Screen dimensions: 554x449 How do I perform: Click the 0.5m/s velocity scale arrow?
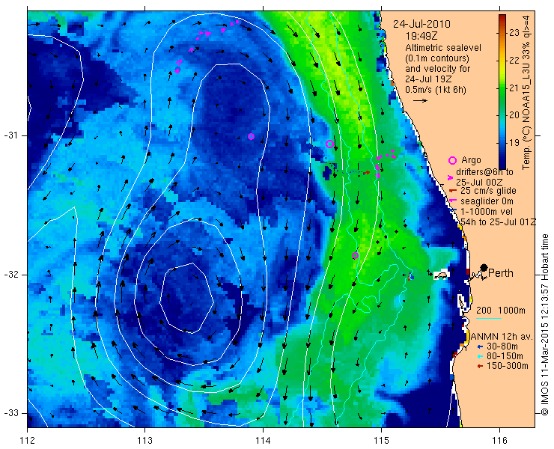click(x=420, y=101)
